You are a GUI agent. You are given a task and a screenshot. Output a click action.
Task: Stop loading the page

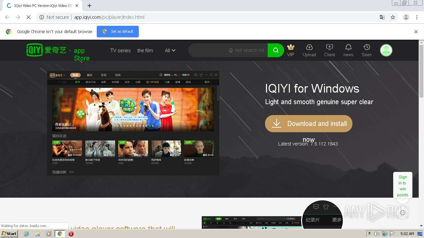tap(28, 17)
